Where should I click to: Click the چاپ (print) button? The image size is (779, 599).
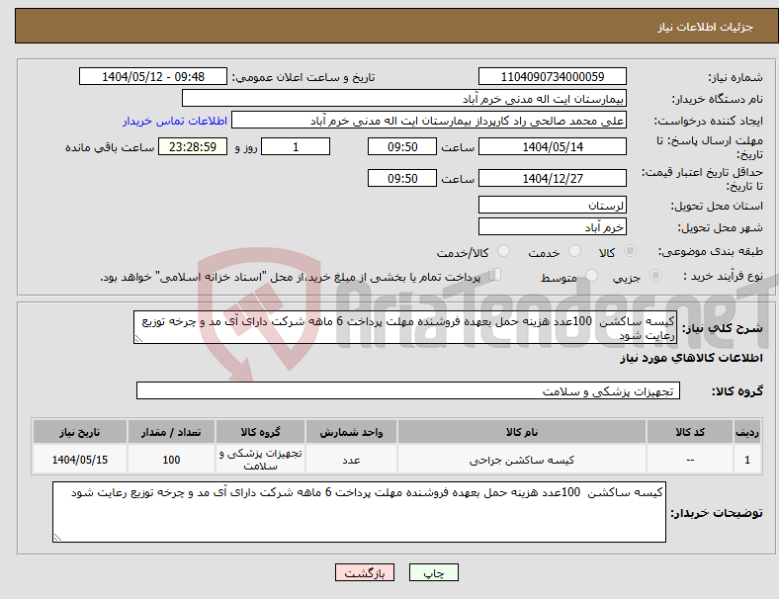click(x=433, y=572)
